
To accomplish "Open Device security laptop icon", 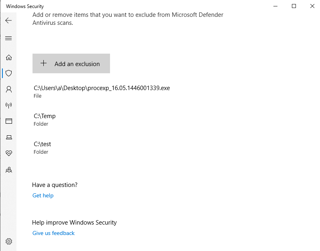I will [8, 137].
